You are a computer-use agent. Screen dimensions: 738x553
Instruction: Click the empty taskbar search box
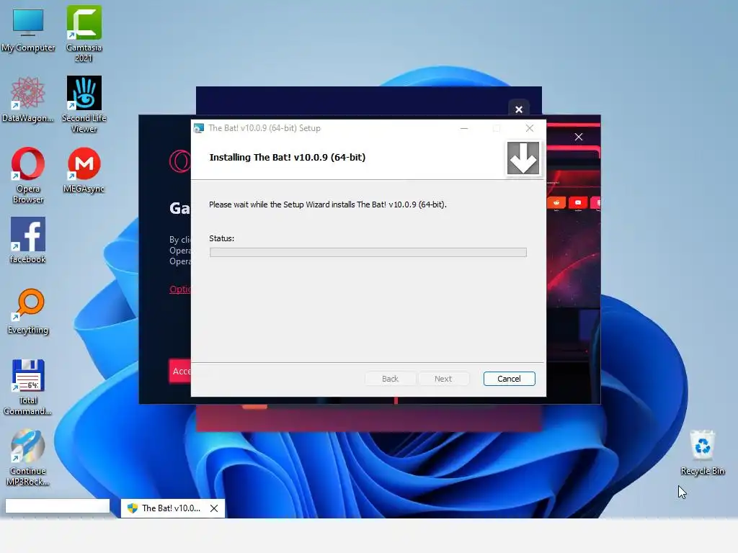click(58, 506)
